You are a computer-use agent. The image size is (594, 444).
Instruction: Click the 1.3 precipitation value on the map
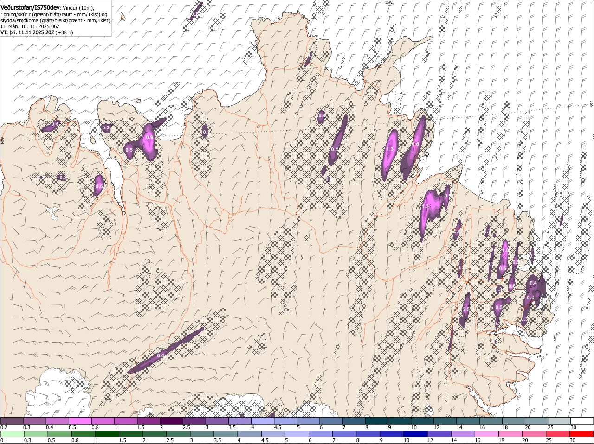[x=390, y=149]
